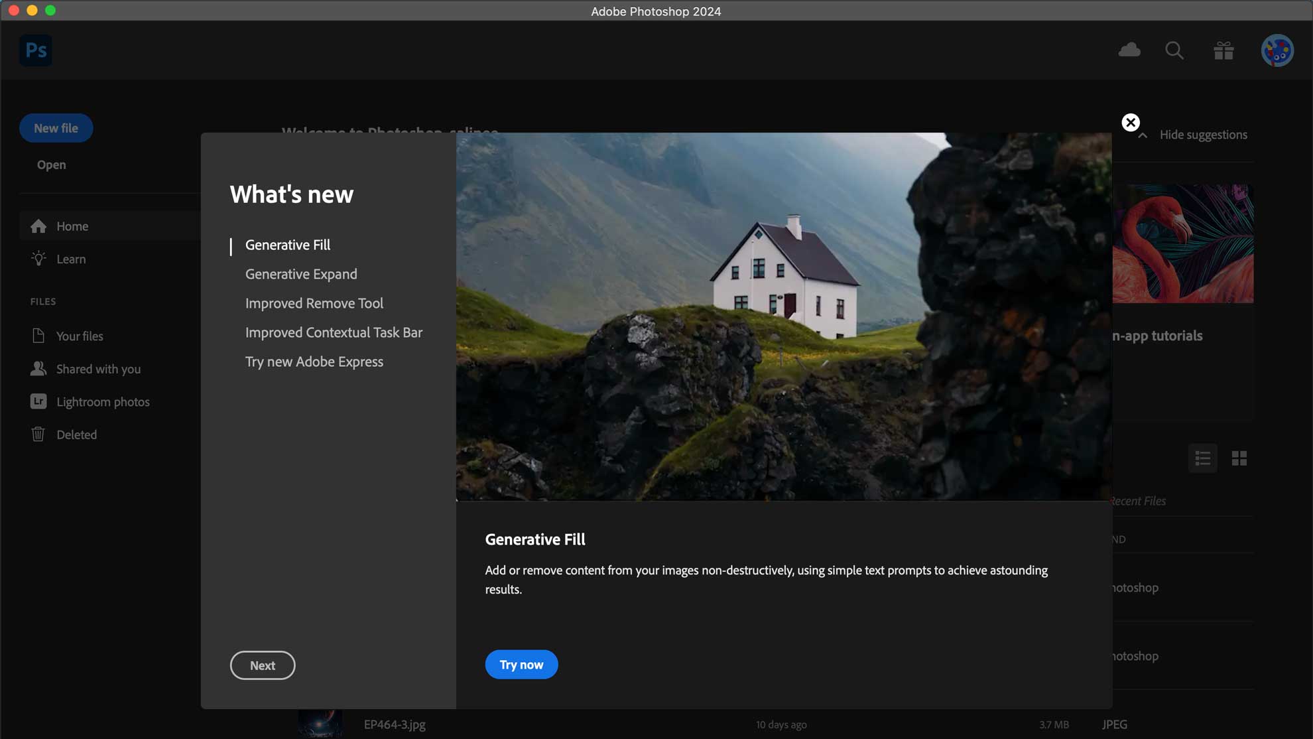
Task: Open Lightroom photos in sidebar
Action: pos(103,402)
